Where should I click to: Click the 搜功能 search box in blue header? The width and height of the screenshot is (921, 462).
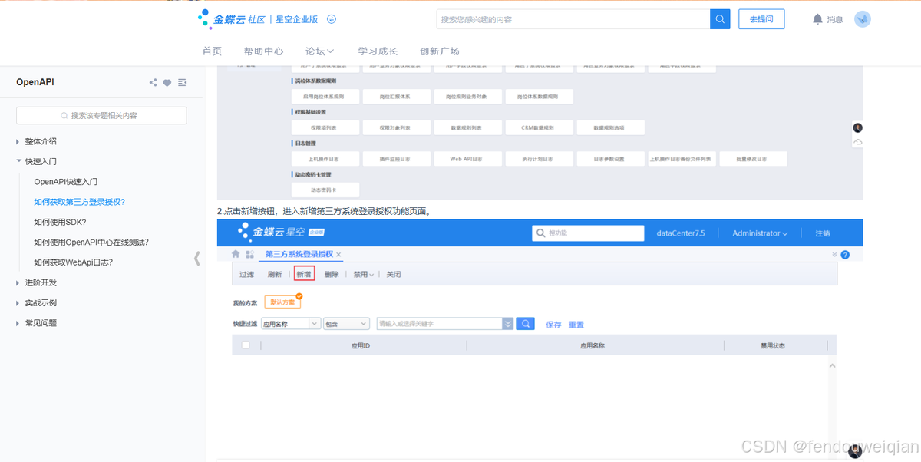(589, 233)
